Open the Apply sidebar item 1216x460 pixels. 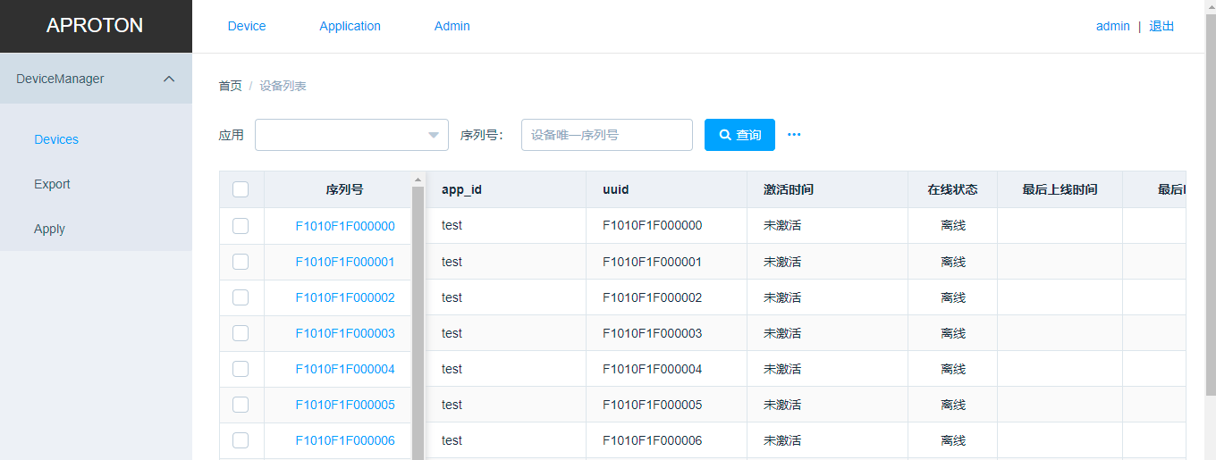(x=49, y=229)
